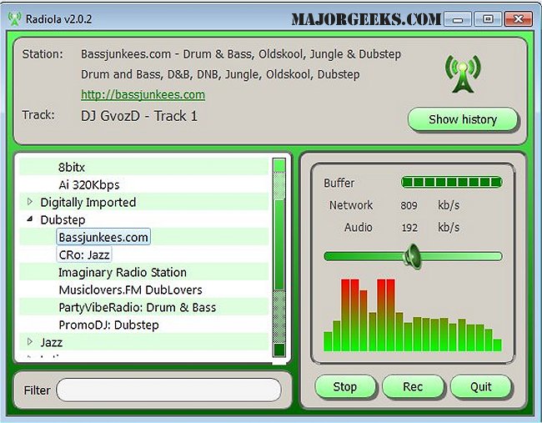Screen dimensions: 542x423
Task: Stop playback with the Stop button
Action: point(344,386)
